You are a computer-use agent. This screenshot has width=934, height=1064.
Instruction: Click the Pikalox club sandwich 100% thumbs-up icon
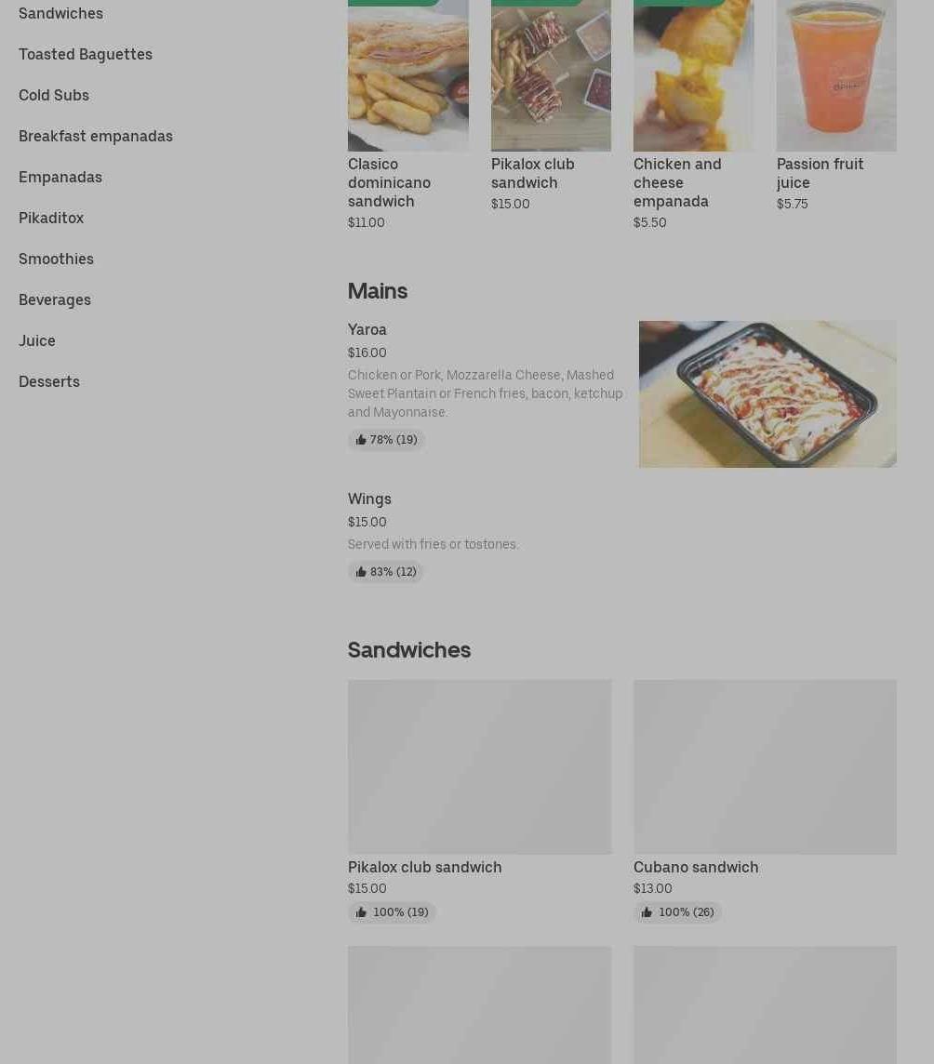coord(361,912)
